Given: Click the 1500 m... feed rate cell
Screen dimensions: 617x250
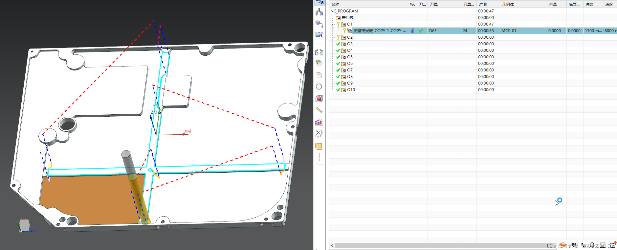Looking at the screenshot, I should 593,31.
